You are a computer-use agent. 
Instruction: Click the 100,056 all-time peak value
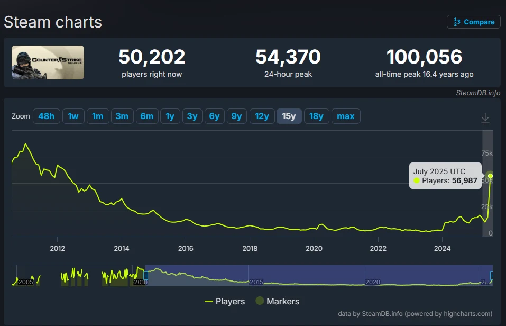pos(425,57)
